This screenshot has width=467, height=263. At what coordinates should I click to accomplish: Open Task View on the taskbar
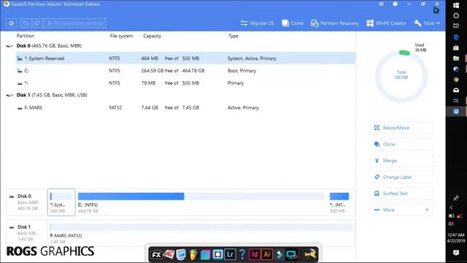456,26
